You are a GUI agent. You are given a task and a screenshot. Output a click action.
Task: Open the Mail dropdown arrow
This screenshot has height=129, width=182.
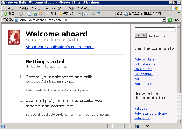(89, 14)
